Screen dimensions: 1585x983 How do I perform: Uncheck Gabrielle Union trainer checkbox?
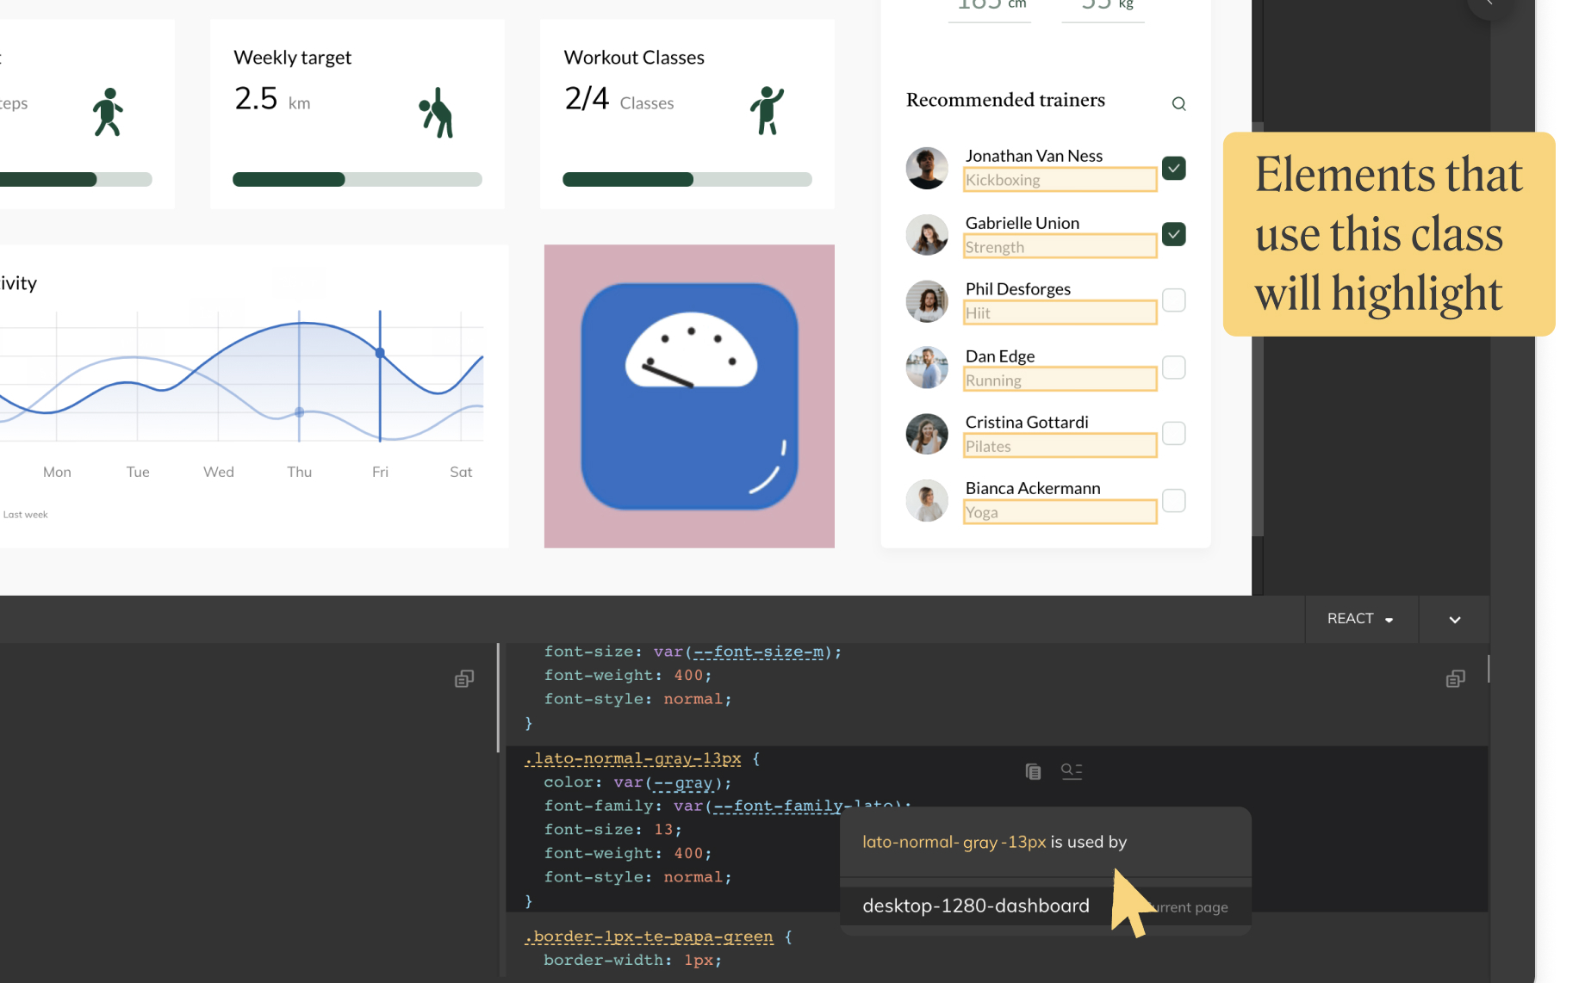(1173, 234)
